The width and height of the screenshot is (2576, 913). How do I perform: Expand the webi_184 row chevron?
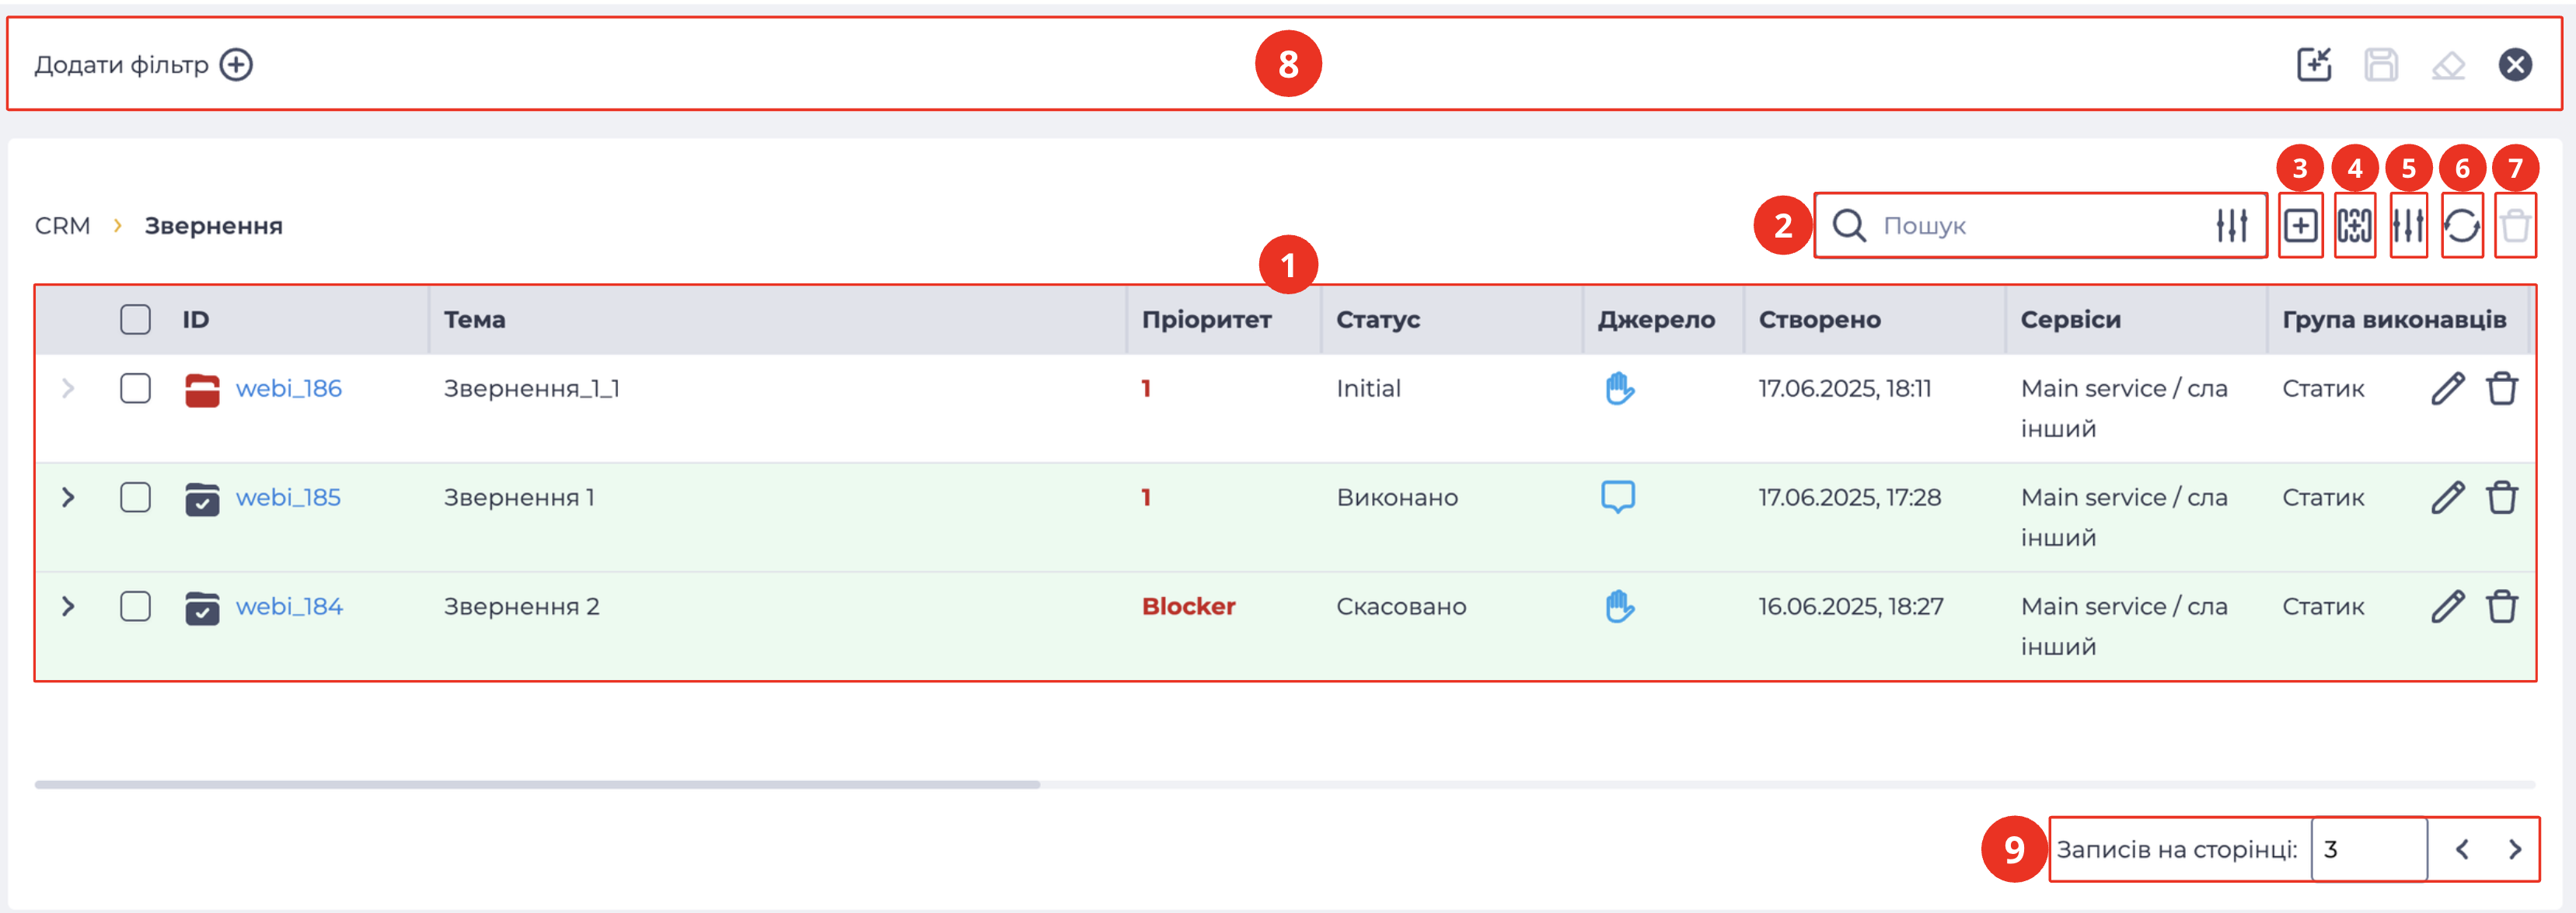[x=68, y=606]
